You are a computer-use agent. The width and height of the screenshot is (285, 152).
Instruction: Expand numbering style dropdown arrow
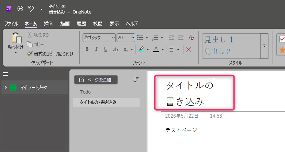tap(162, 38)
